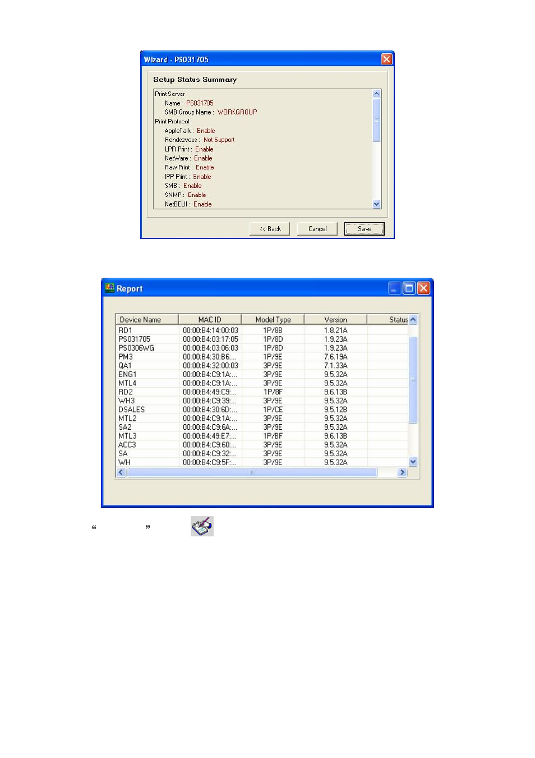Screen dimensions: 535x758
Task: Select the RD2 device row
Action: coord(261,392)
